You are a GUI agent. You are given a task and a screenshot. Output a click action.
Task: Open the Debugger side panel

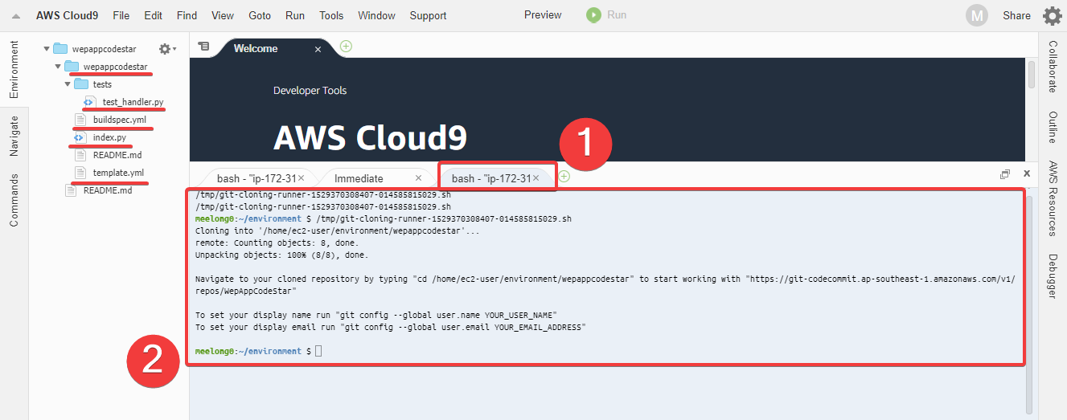[x=1053, y=275]
